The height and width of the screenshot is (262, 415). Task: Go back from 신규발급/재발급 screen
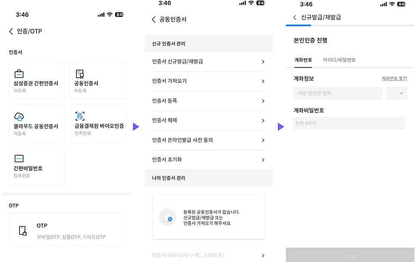(x=295, y=18)
